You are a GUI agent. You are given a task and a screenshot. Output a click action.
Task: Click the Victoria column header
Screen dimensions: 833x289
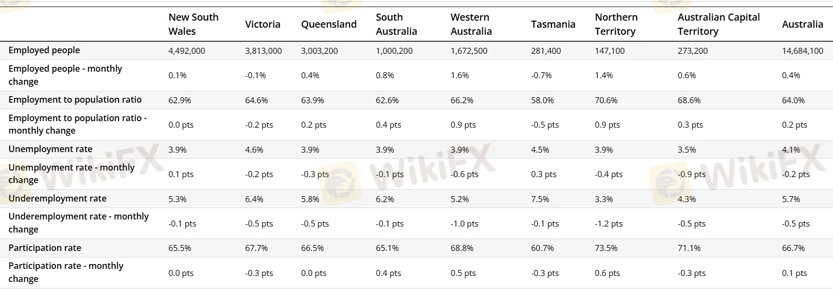(x=263, y=24)
